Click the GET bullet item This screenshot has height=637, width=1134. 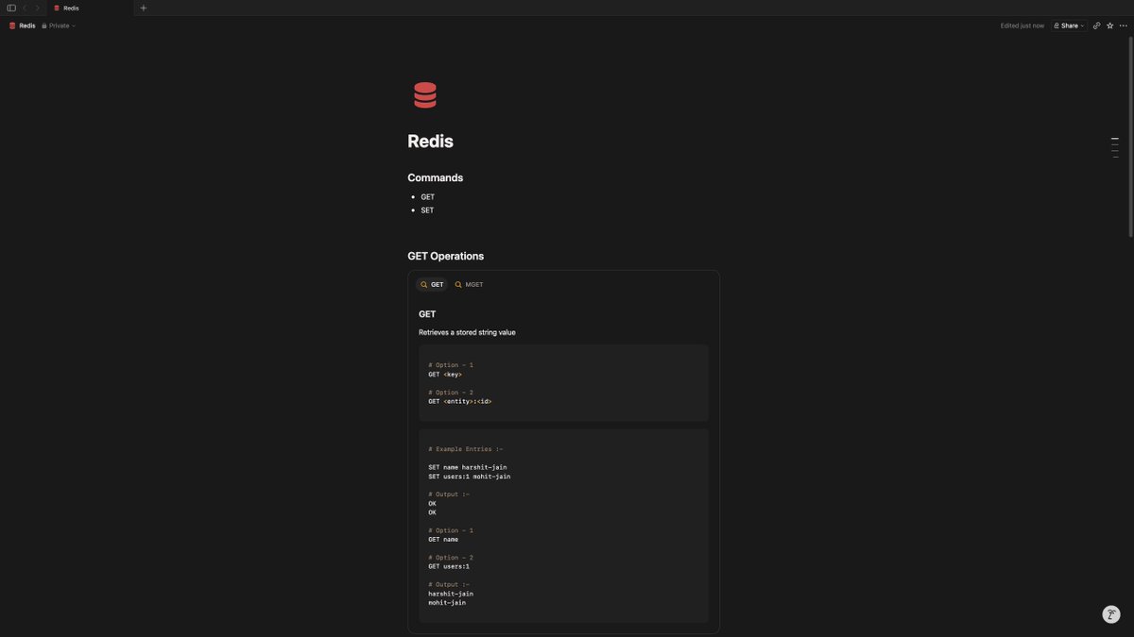428,197
